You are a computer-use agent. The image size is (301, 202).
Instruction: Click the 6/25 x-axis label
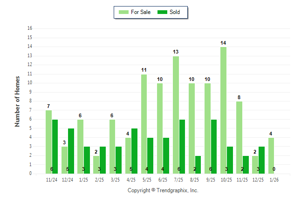163,179
